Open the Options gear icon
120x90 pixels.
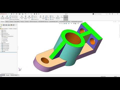(x=39, y=14)
